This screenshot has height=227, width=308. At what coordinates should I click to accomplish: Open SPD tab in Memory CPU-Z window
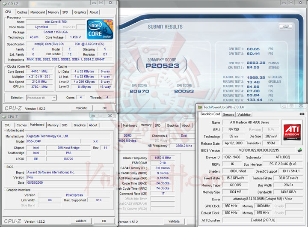pos(157,125)
